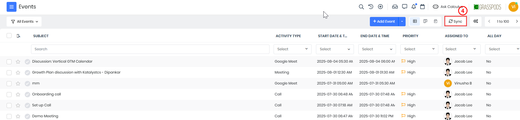Image resolution: width=520 pixels, height=120 pixels.
Task: Open the mail inbox icon
Action: click(x=395, y=7)
